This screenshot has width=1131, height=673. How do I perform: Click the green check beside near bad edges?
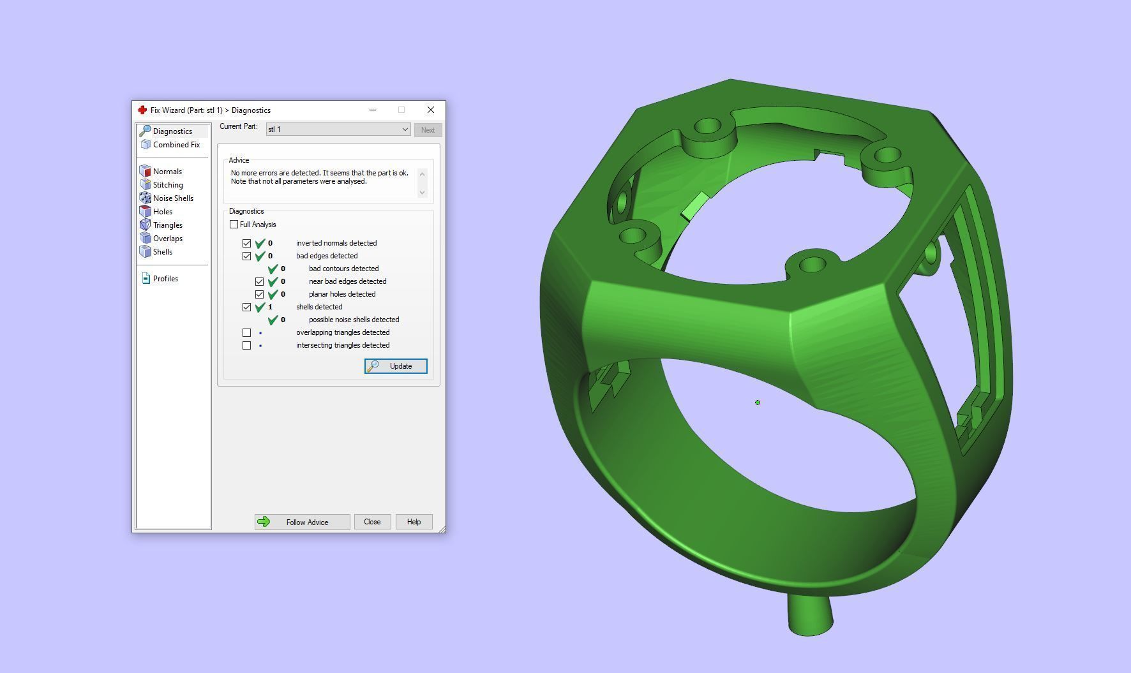(273, 281)
